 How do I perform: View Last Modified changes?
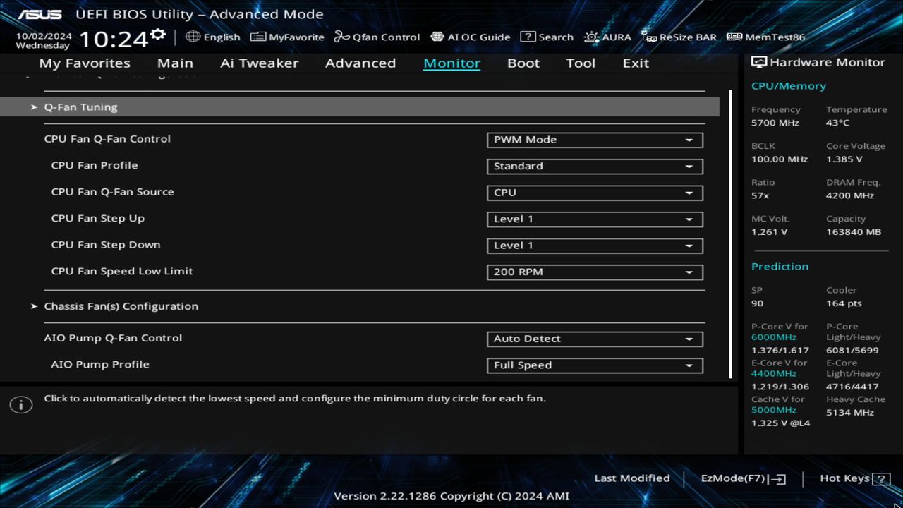point(632,478)
